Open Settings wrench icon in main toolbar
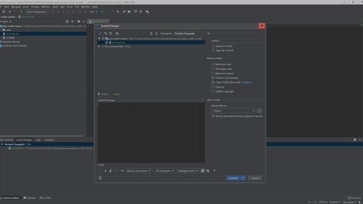Image resolution: width=363 pixels, height=204 pixels. pos(124,11)
